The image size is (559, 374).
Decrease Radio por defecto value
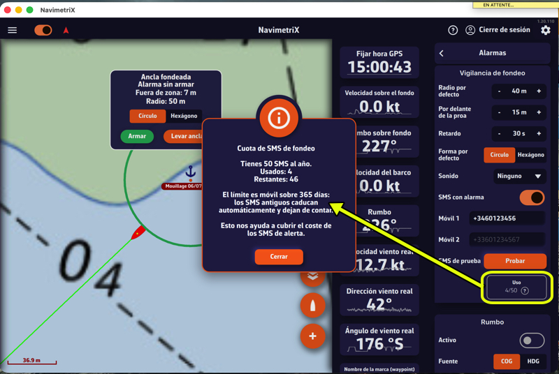point(499,91)
